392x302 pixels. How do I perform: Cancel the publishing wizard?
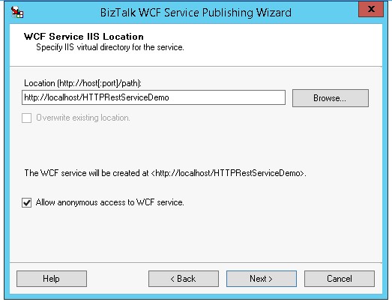click(x=340, y=279)
